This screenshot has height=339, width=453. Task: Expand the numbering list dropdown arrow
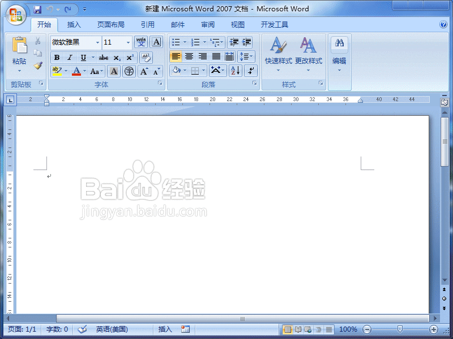pyautogui.click(x=204, y=42)
